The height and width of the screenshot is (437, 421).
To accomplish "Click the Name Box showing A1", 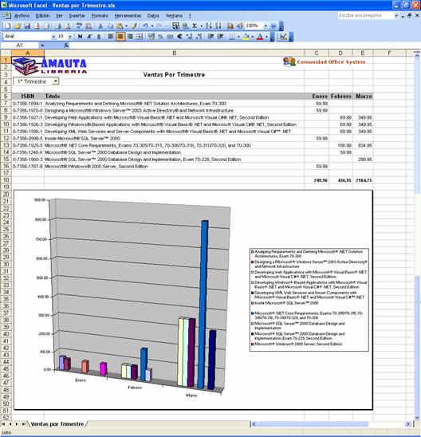I will click(19, 45).
